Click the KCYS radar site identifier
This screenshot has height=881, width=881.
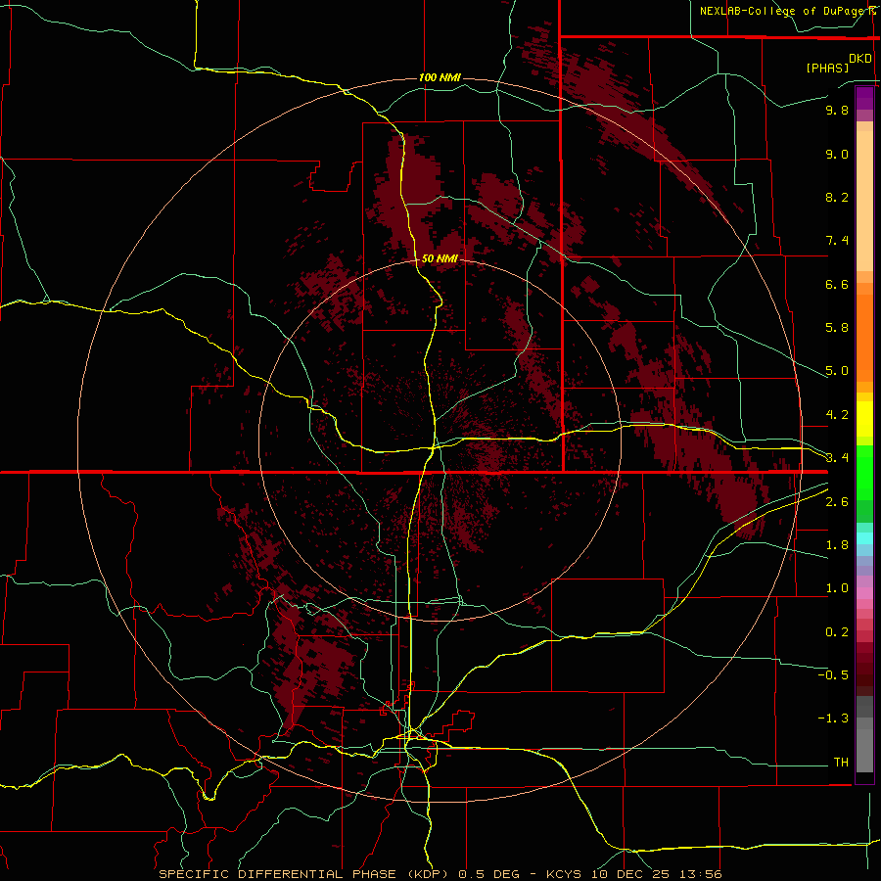point(564,874)
